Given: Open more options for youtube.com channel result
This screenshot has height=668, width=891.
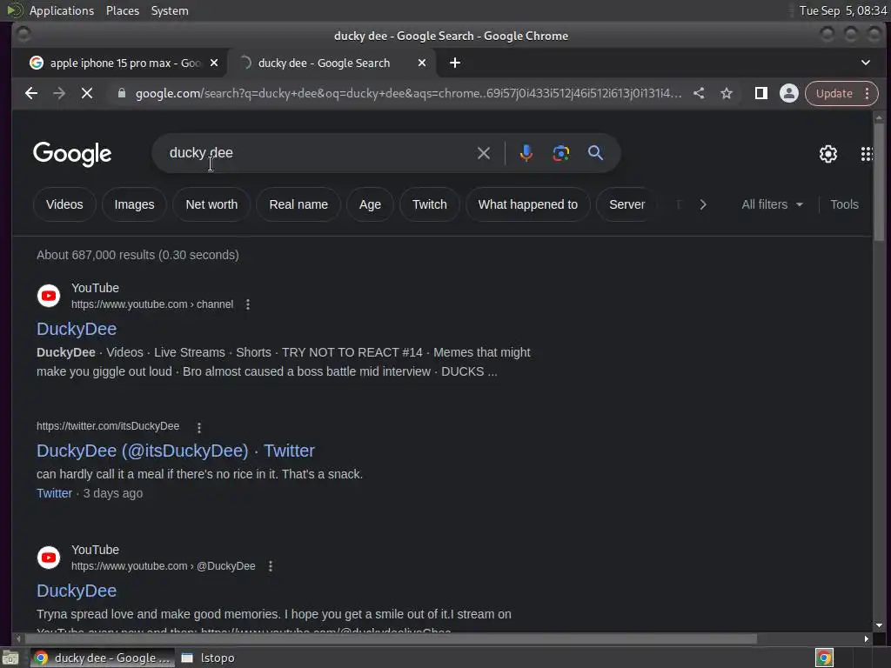Looking at the screenshot, I should [x=248, y=304].
